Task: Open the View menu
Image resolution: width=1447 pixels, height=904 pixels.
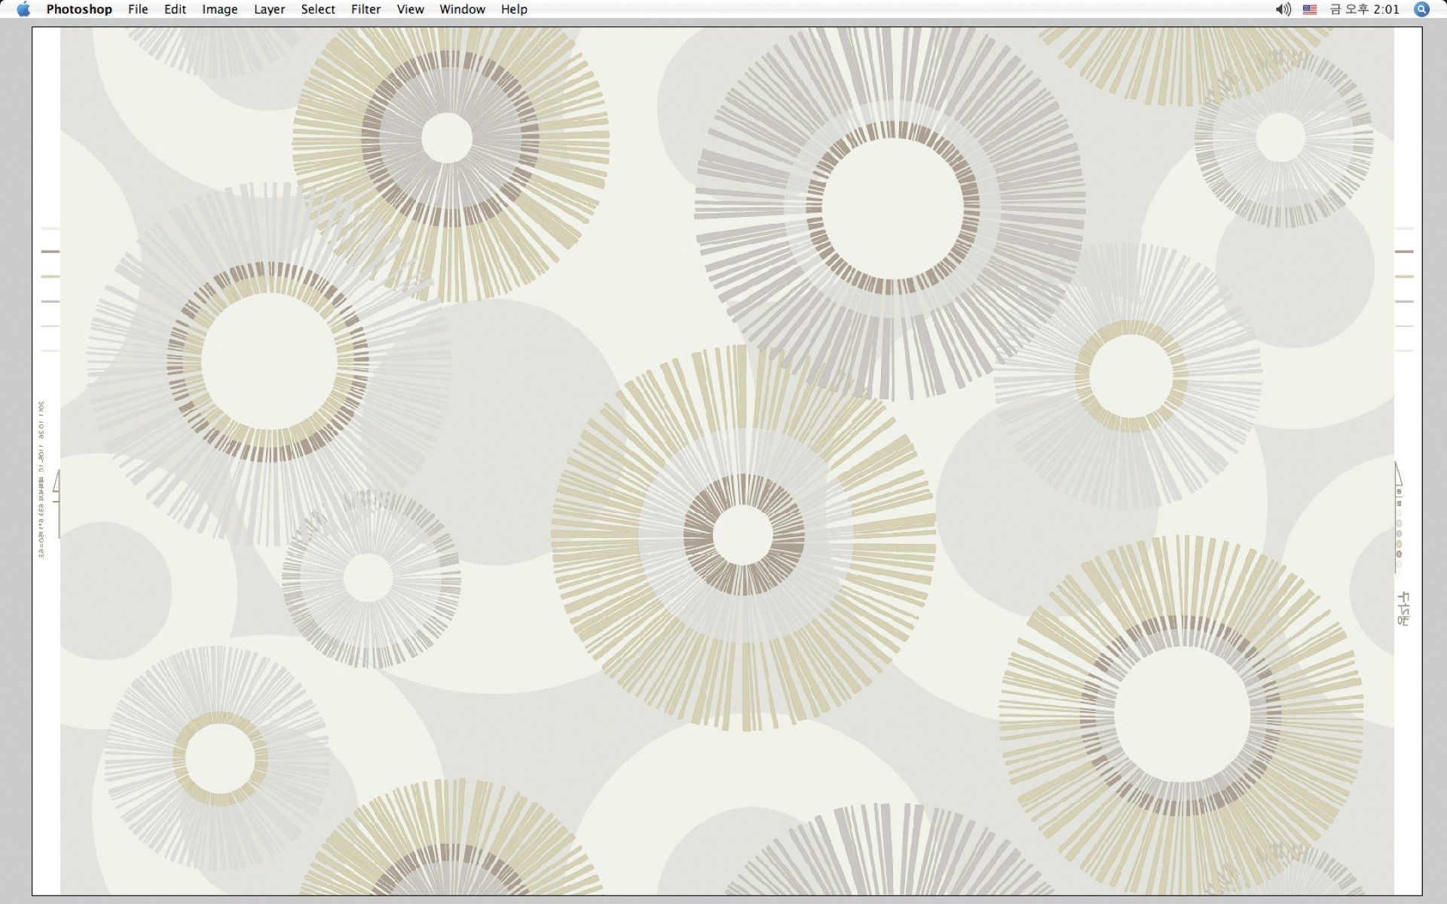Action: pos(410,9)
